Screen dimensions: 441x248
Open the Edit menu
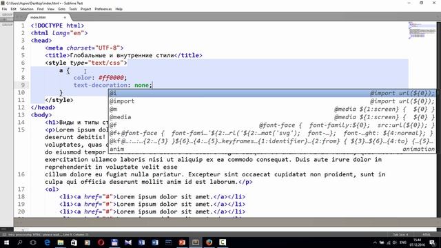(x=13, y=9)
